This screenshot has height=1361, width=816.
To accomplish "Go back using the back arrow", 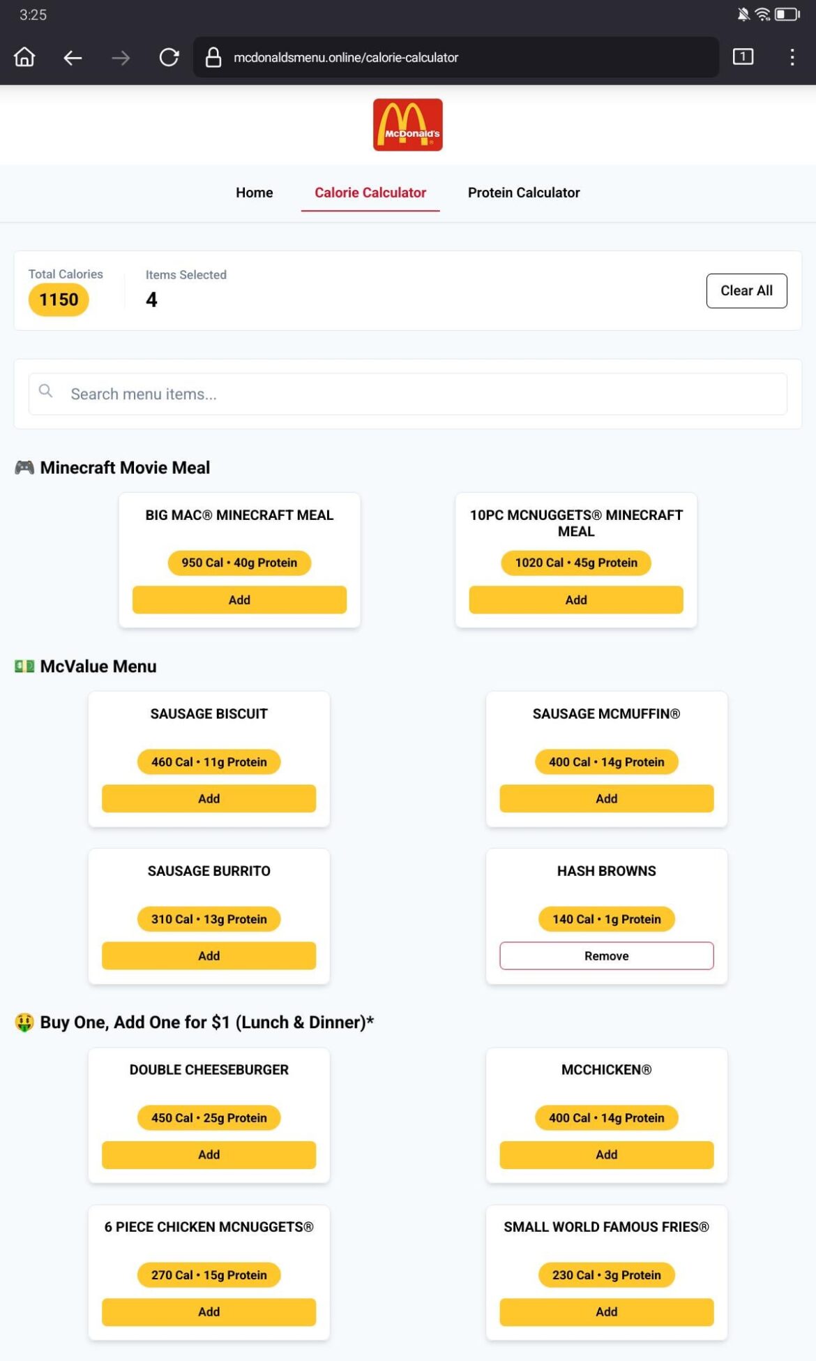I will (73, 57).
